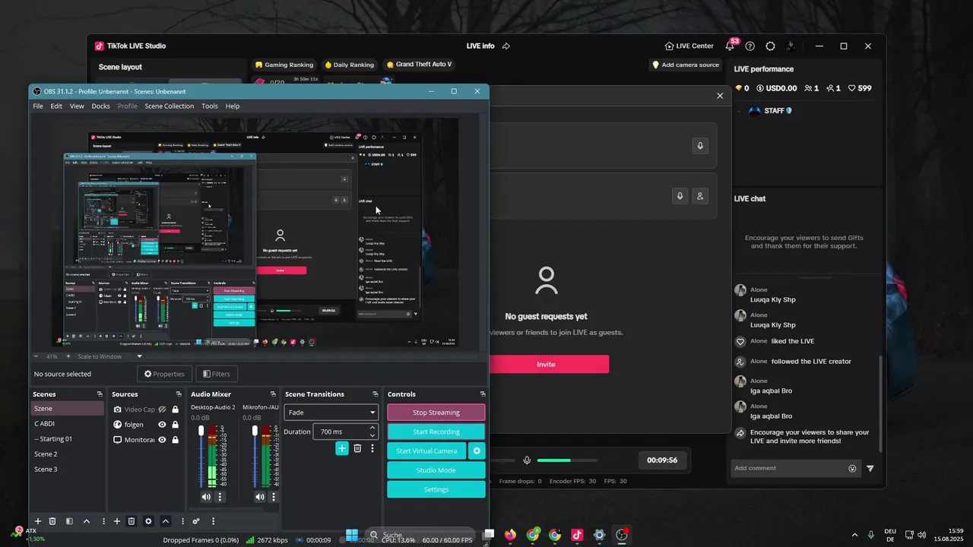Share LIVE info using arrow icon
The height and width of the screenshot is (547, 973).
click(x=506, y=46)
